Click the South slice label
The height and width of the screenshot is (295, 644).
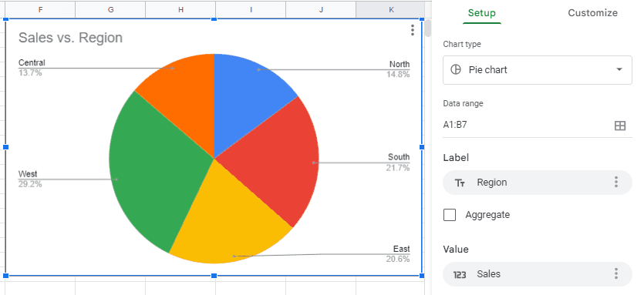click(399, 156)
